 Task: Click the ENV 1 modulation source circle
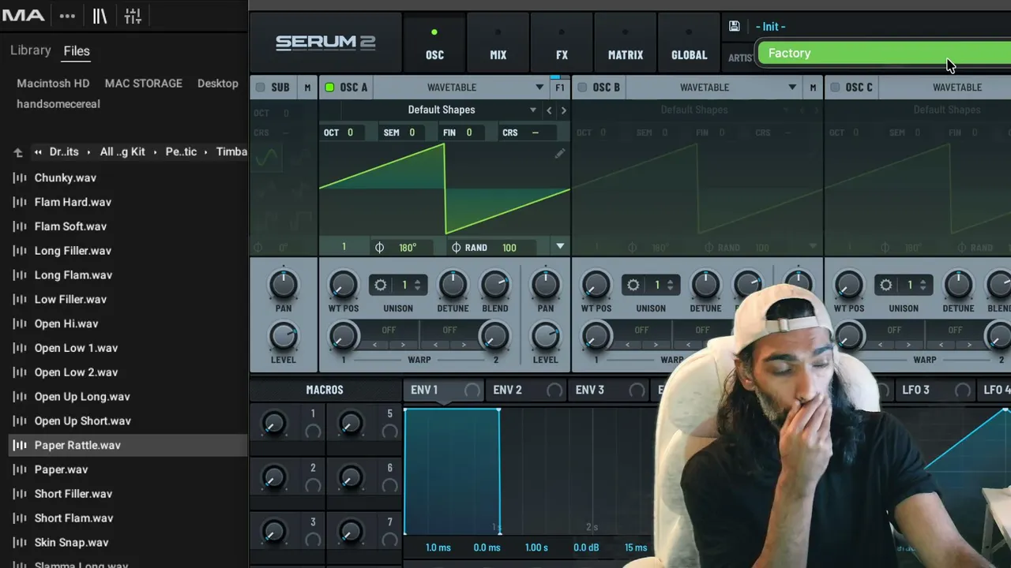472,390
